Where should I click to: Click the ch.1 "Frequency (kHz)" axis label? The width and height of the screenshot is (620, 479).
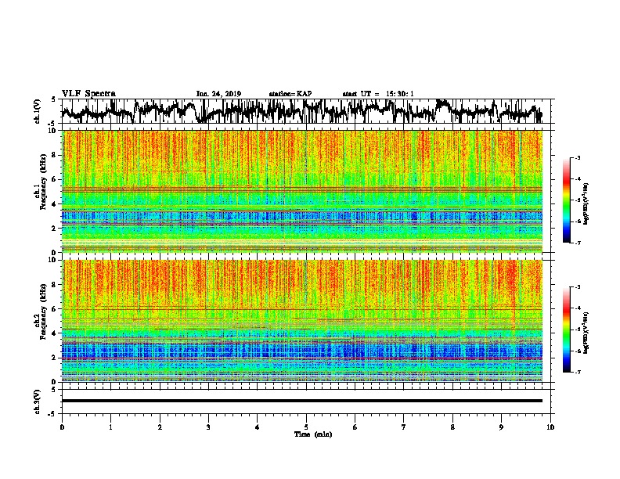pyautogui.click(x=43, y=182)
